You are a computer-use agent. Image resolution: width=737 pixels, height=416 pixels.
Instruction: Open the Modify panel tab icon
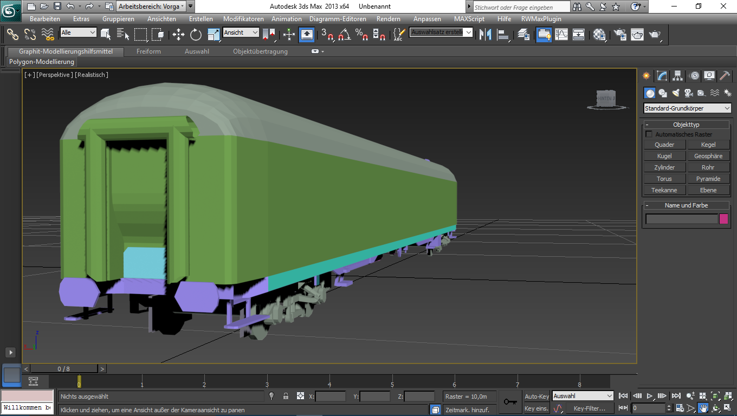[662, 76]
